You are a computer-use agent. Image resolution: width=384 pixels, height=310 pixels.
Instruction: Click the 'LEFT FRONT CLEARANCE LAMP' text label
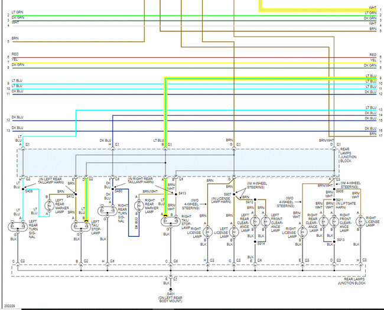(x=276, y=223)
